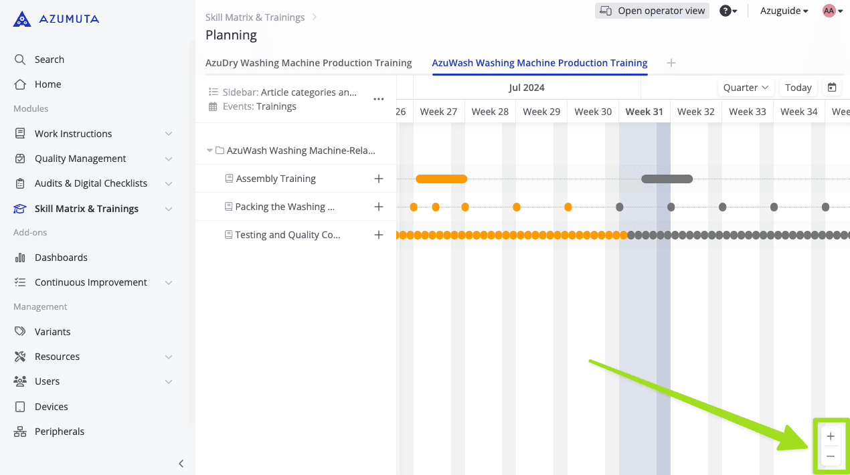Click the zoom in plus button
This screenshot has height=475, width=850.
pyautogui.click(x=831, y=436)
